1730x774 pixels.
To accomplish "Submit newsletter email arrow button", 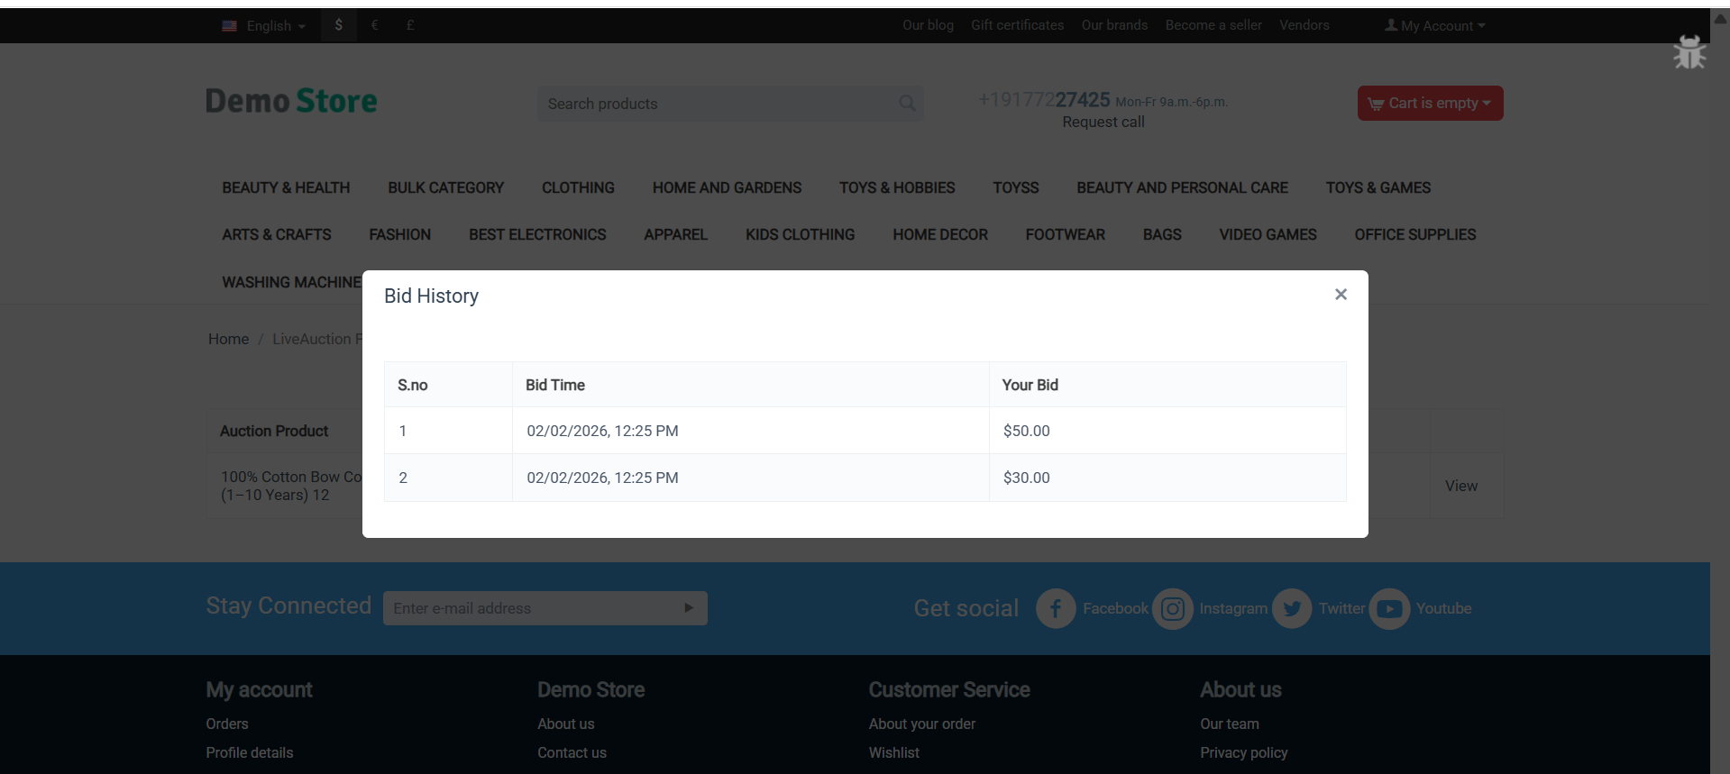I will point(689,608).
